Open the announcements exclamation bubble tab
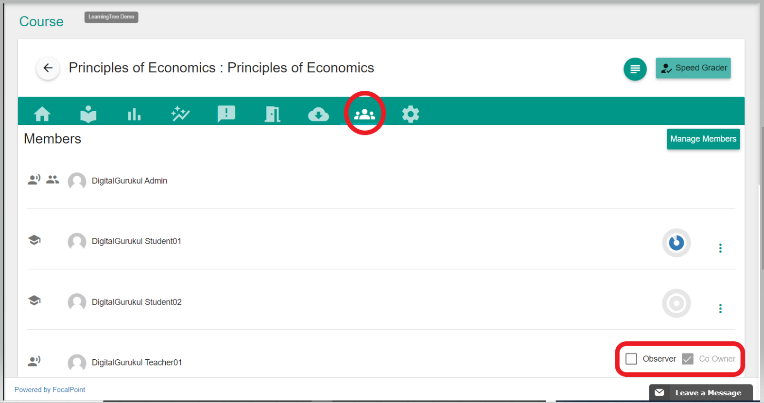 click(226, 114)
